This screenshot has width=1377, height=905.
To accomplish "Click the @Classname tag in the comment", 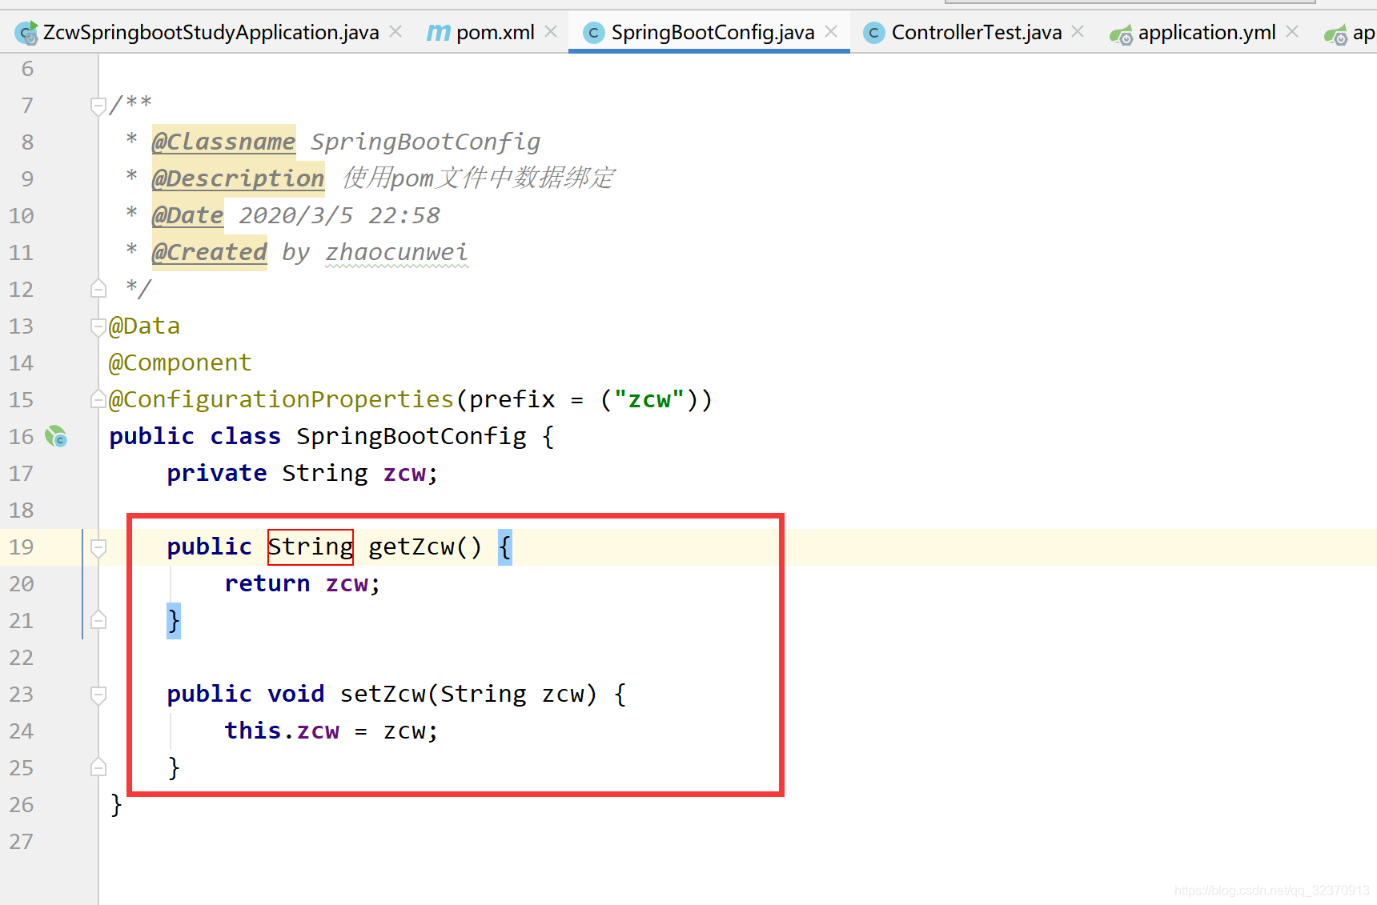I will pos(223,142).
